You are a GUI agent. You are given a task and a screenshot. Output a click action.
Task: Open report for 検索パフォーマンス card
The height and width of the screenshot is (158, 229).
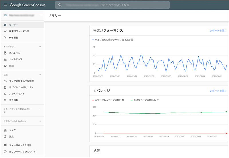[218, 30]
